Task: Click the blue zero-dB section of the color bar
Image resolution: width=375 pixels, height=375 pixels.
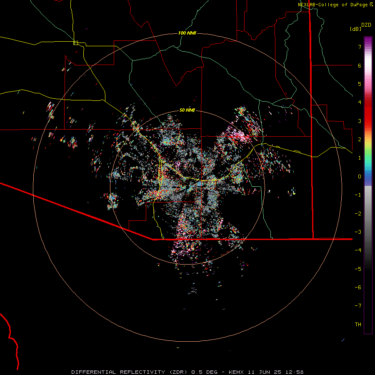Action: [x=368, y=178]
